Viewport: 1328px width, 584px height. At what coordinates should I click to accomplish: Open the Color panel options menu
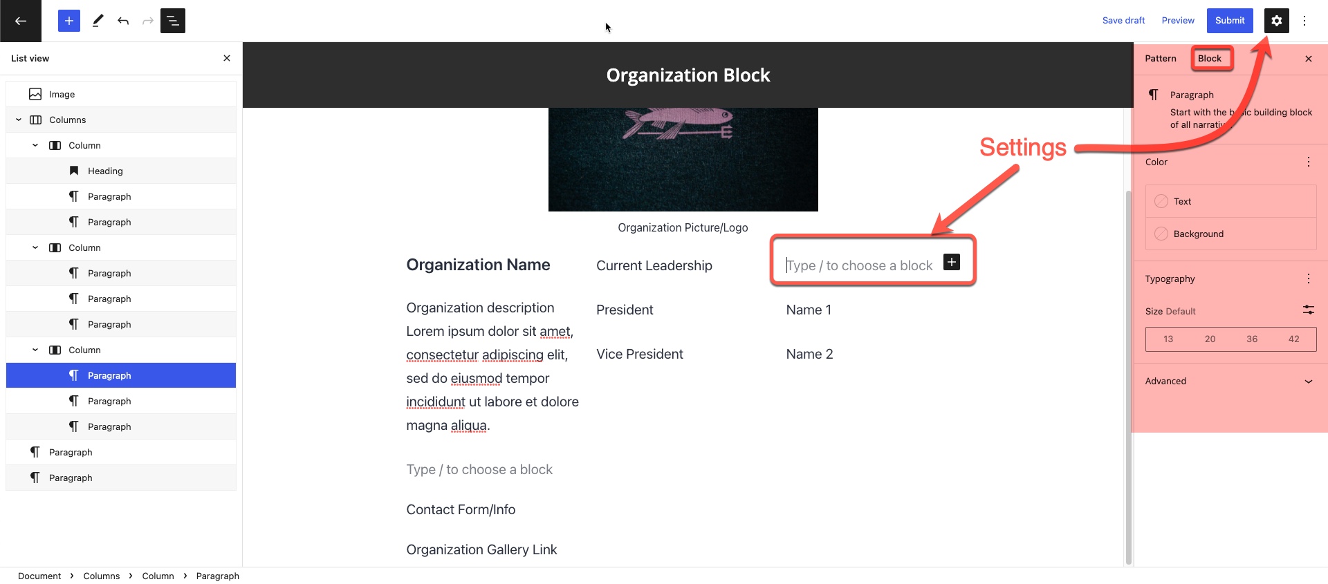[x=1308, y=162]
